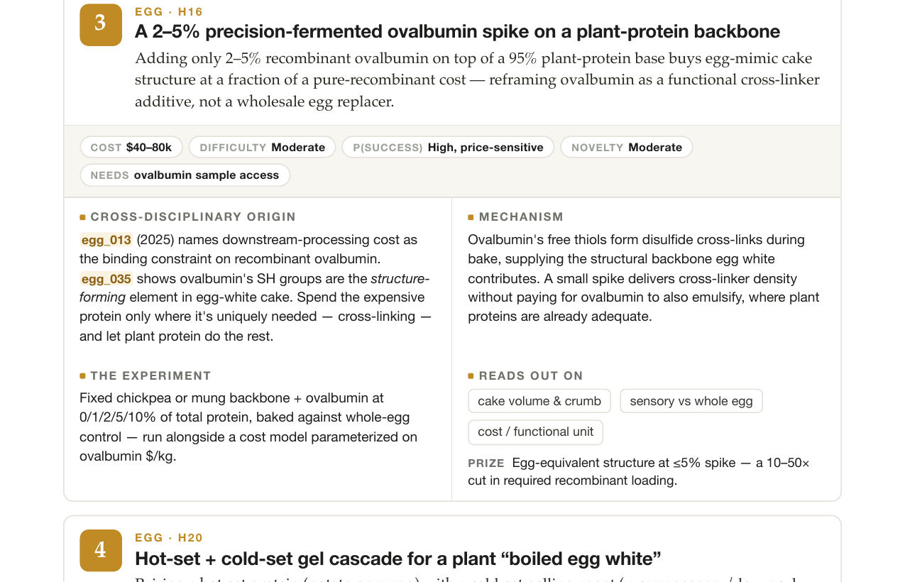Open the egg_035 citation link
The image size is (905, 582).
coord(106,279)
